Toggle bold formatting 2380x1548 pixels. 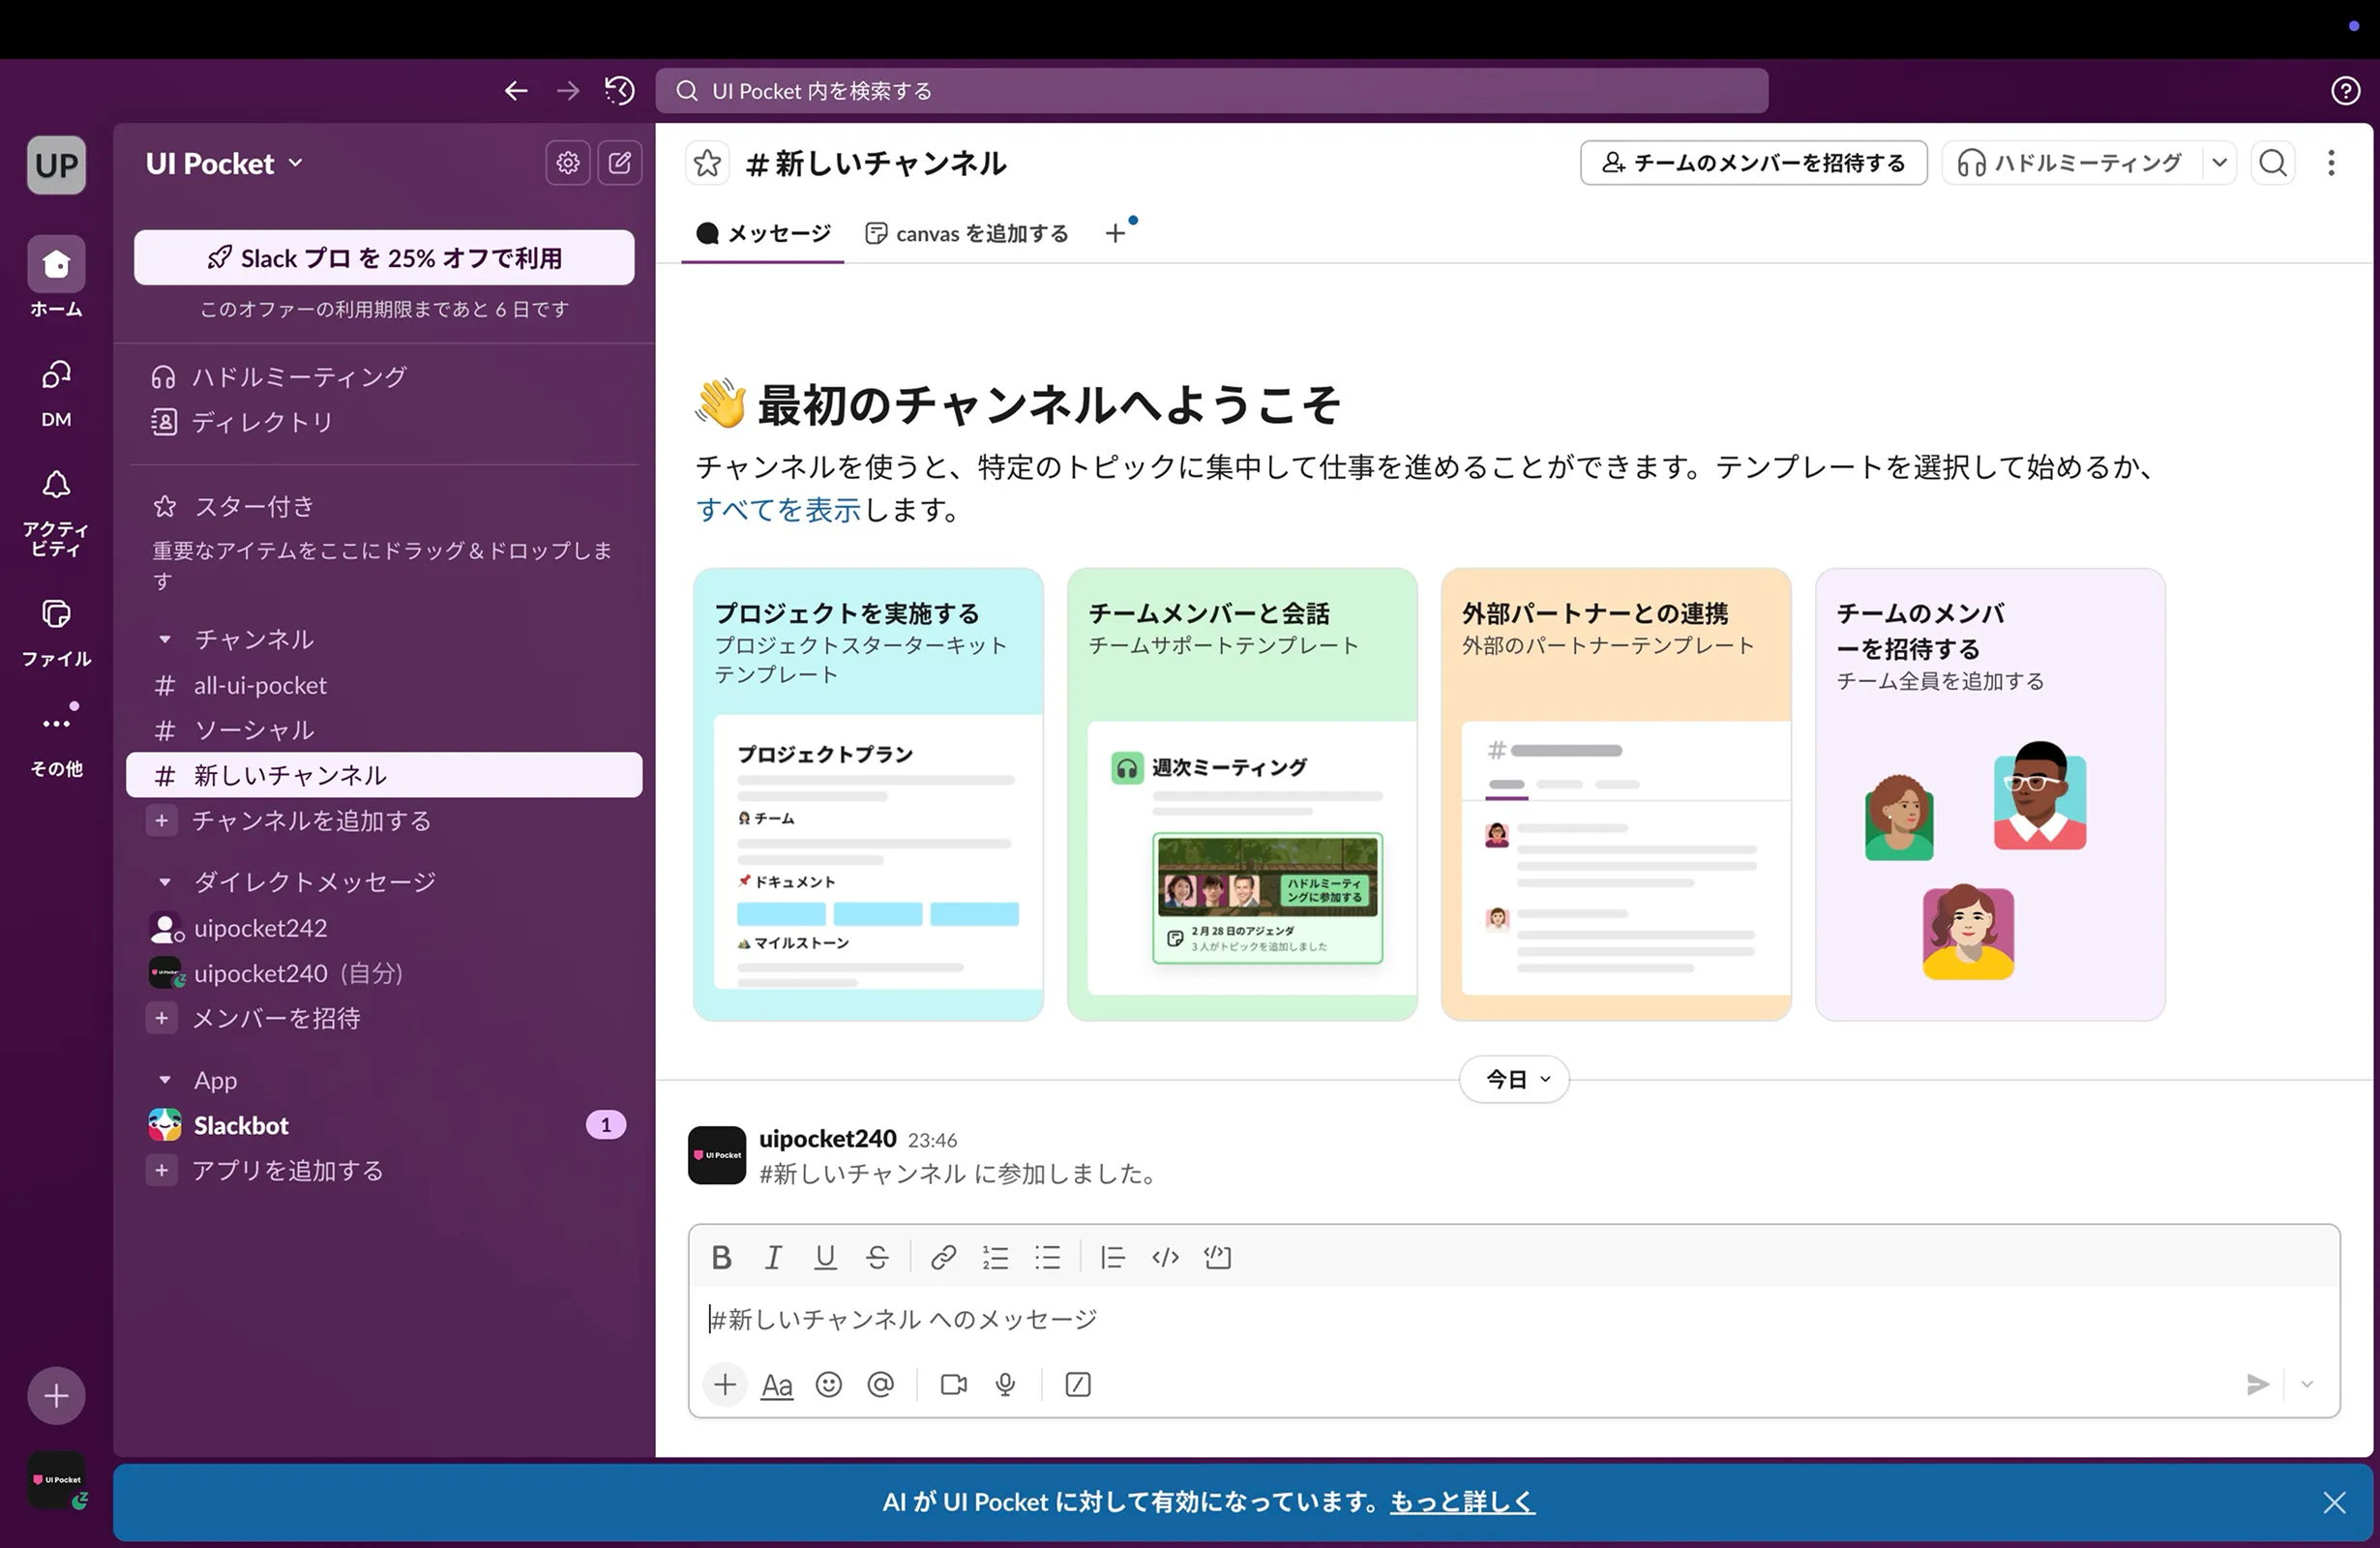(x=721, y=1257)
